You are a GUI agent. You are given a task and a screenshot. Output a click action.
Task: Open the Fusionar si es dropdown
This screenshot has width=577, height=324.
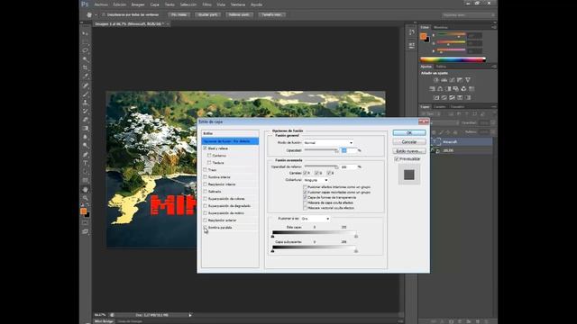(x=316, y=219)
